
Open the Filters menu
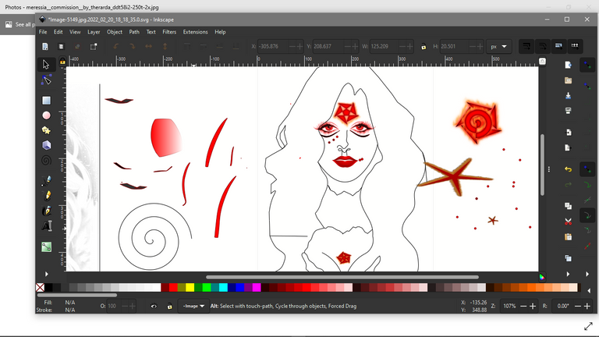tap(169, 32)
